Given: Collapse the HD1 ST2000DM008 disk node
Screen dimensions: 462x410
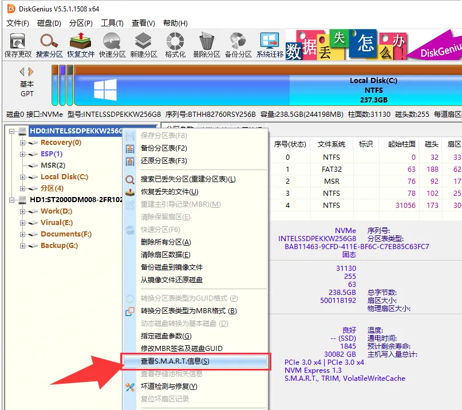Looking at the screenshot, I should 11,200.
